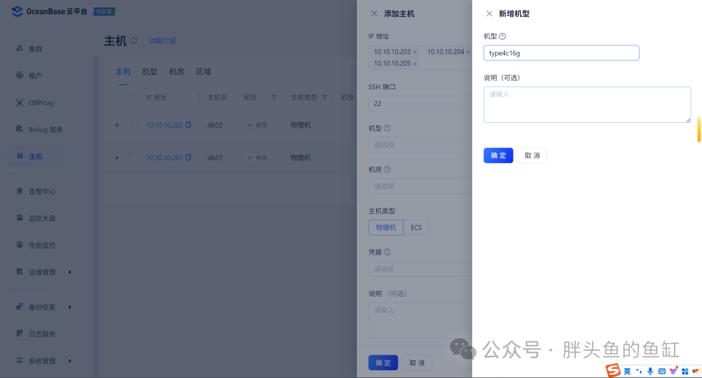Screen dimensions: 702x378
Task: Click 确定 in 添加主机 drawer
Action: pyautogui.click(x=383, y=363)
